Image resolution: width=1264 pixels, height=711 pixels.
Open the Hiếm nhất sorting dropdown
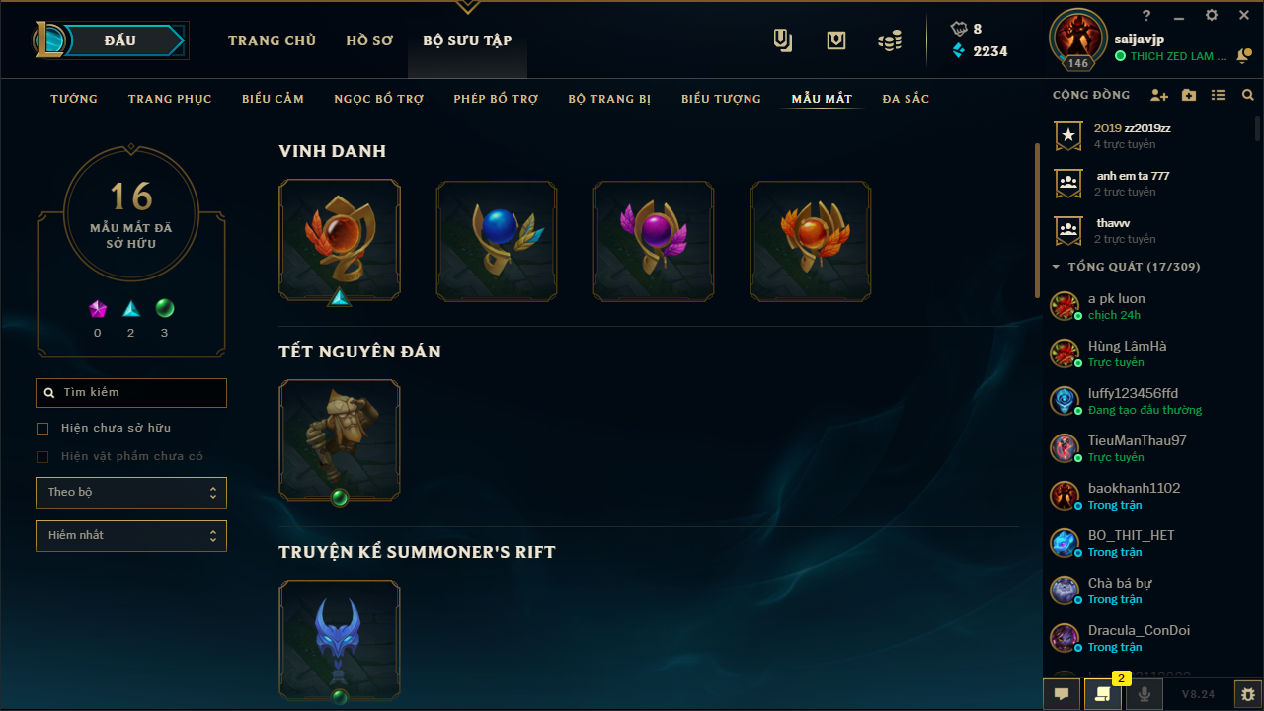pos(131,536)
